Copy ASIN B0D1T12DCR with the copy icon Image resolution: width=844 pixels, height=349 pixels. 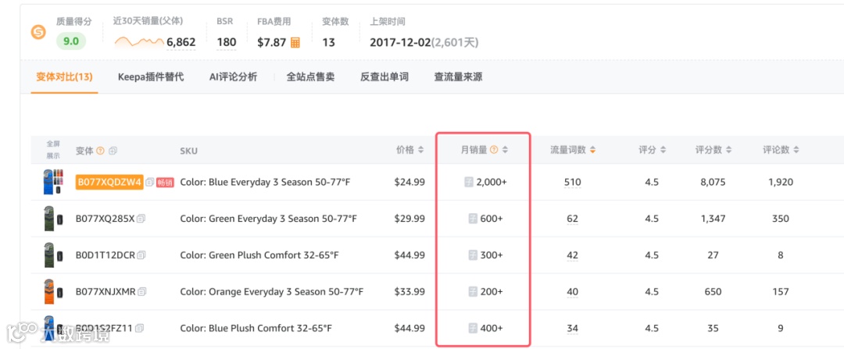coord(141,255)
